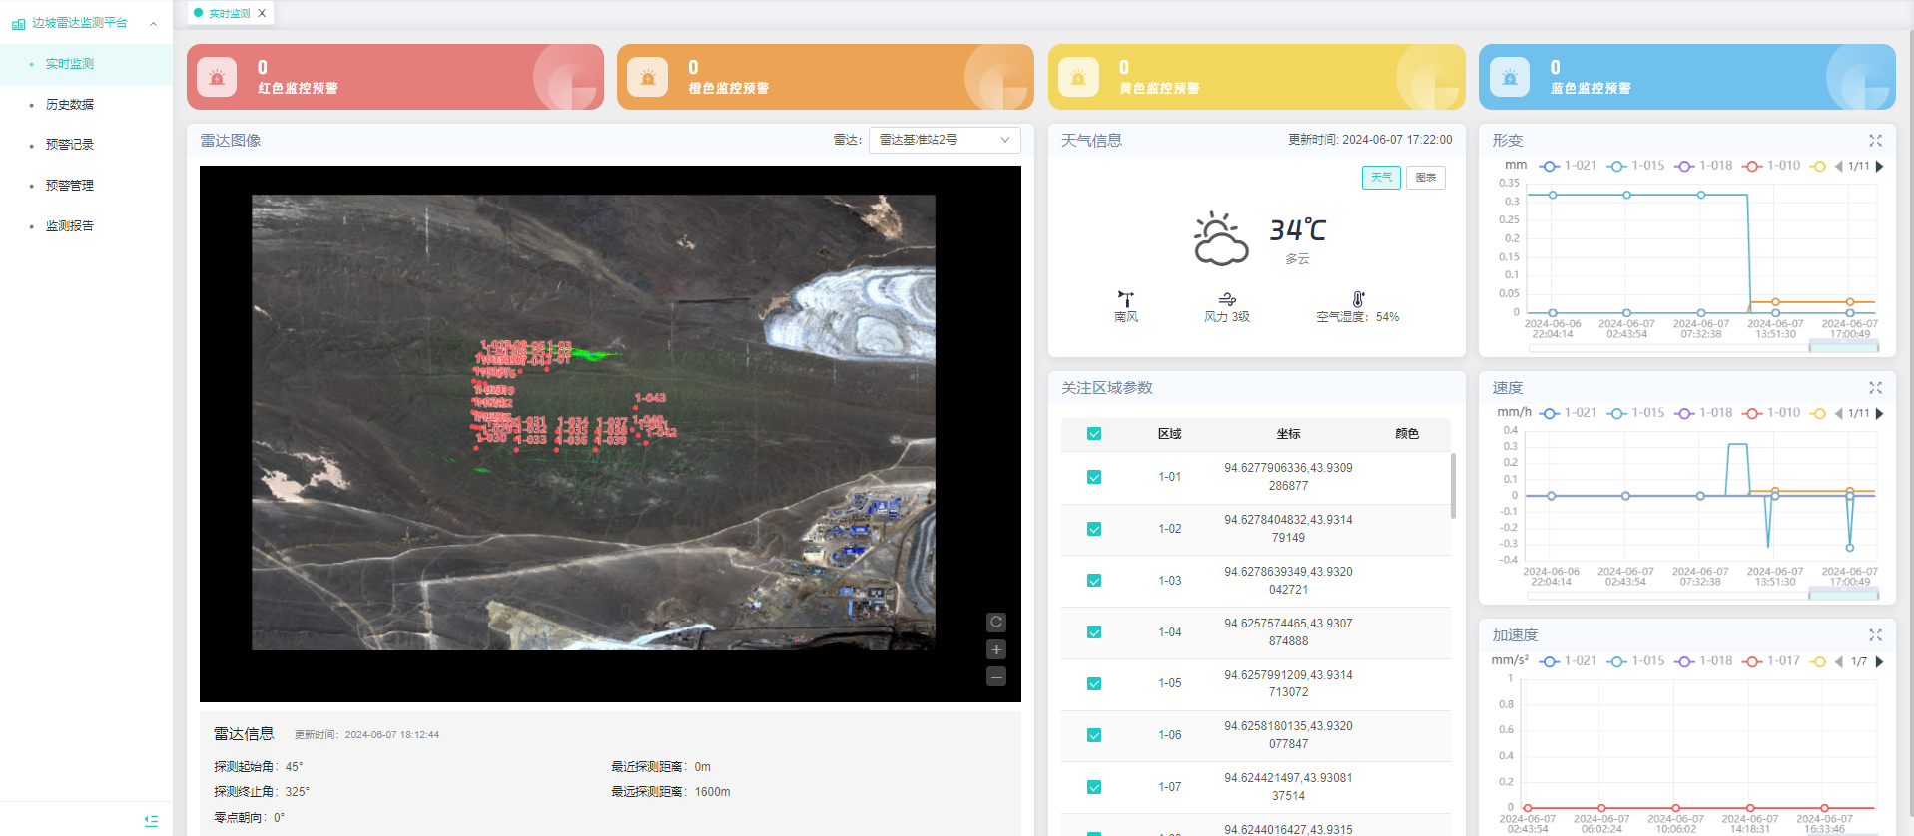Click the red alarm warning icon
The height and width of the screenshot is (836, 1914).
pos(217,77)
